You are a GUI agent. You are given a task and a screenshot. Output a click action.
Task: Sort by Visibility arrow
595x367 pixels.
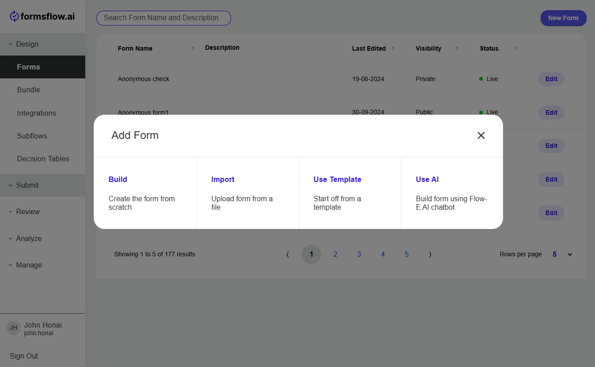click(456, 48)
